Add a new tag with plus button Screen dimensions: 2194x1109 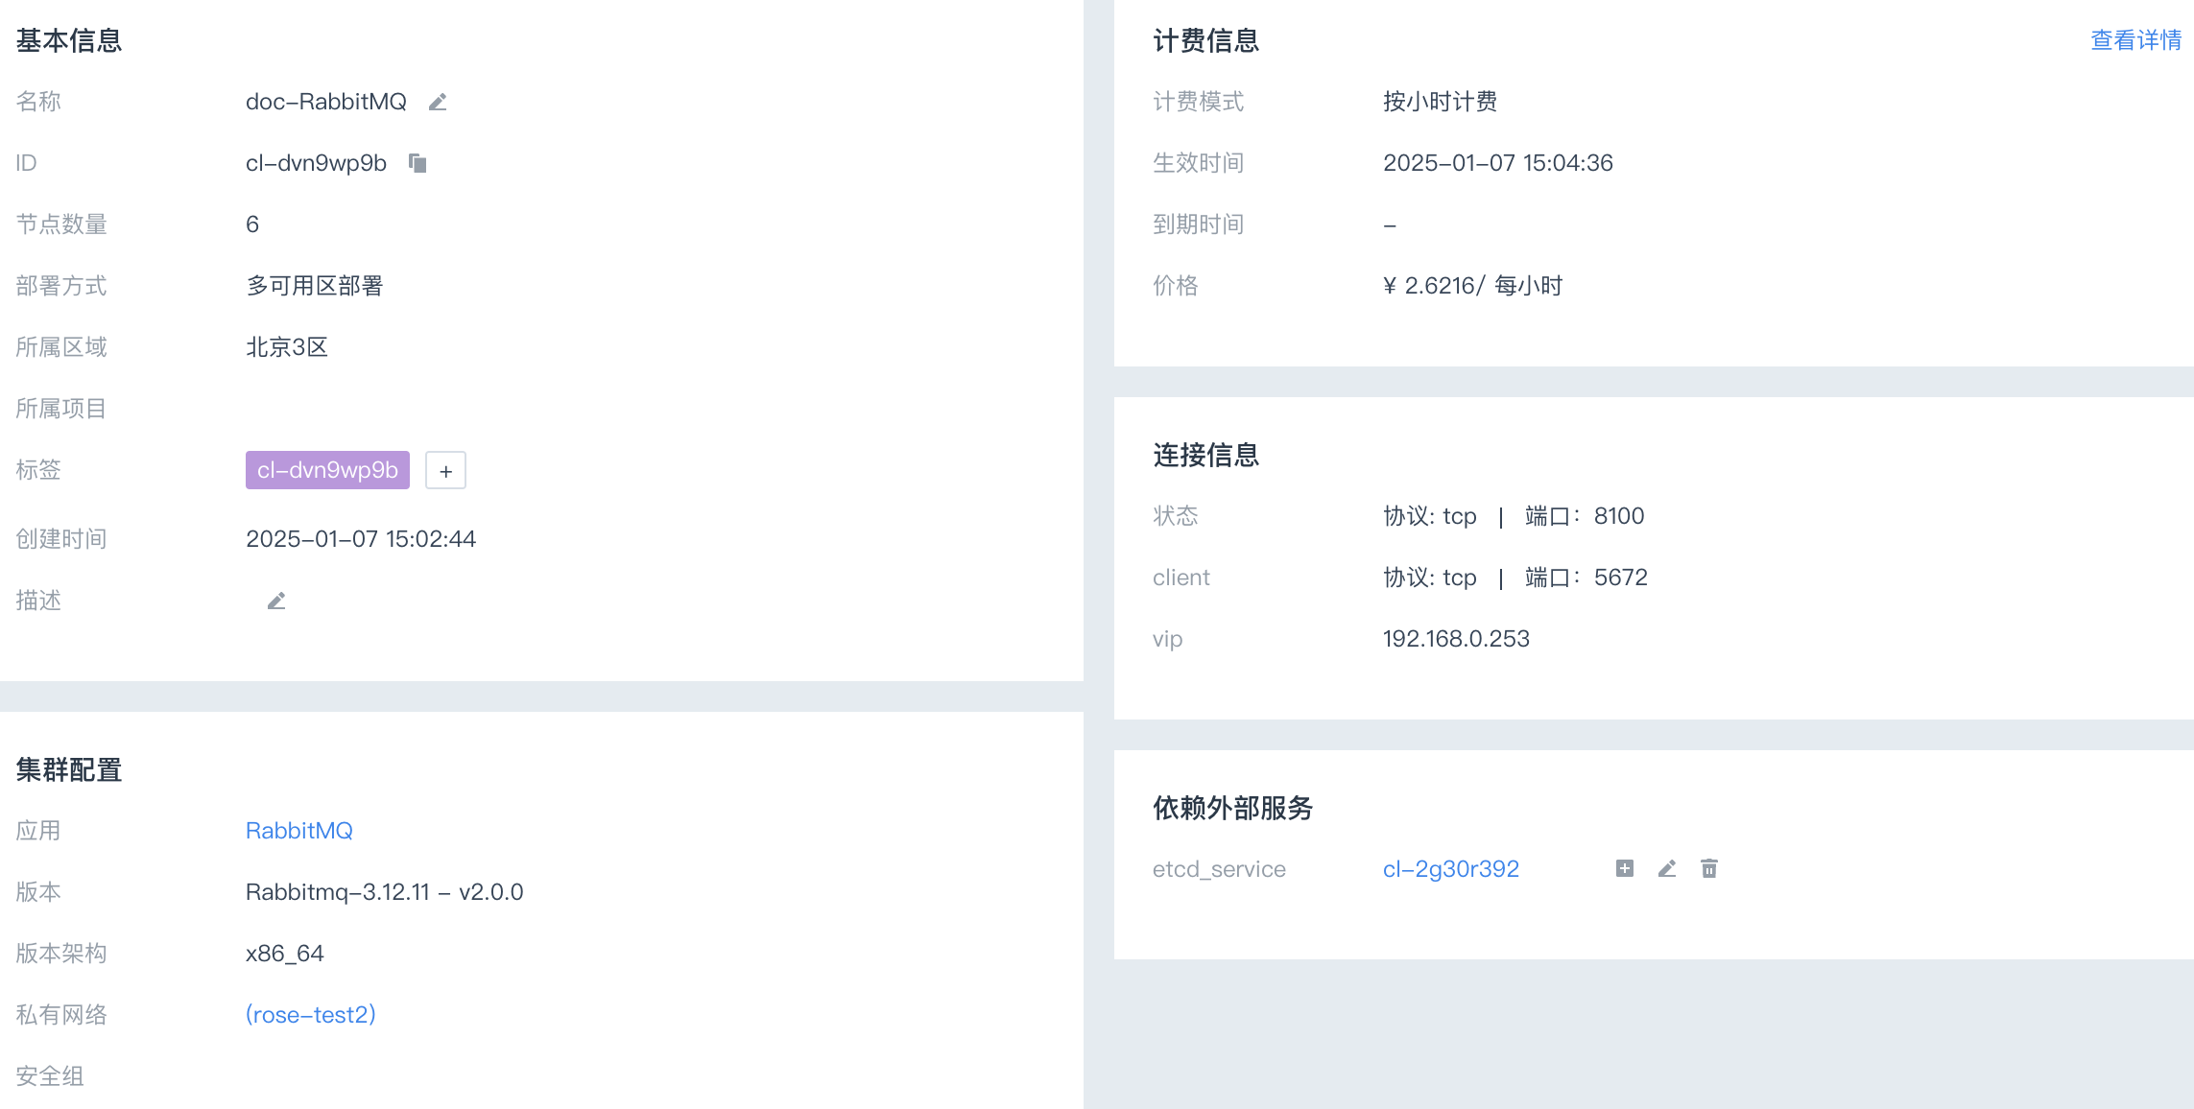pos(445,470)
